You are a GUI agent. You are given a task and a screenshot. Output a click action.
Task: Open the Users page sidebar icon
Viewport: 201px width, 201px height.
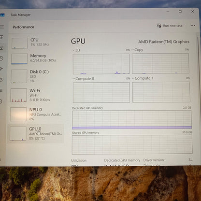pos(1,80)
